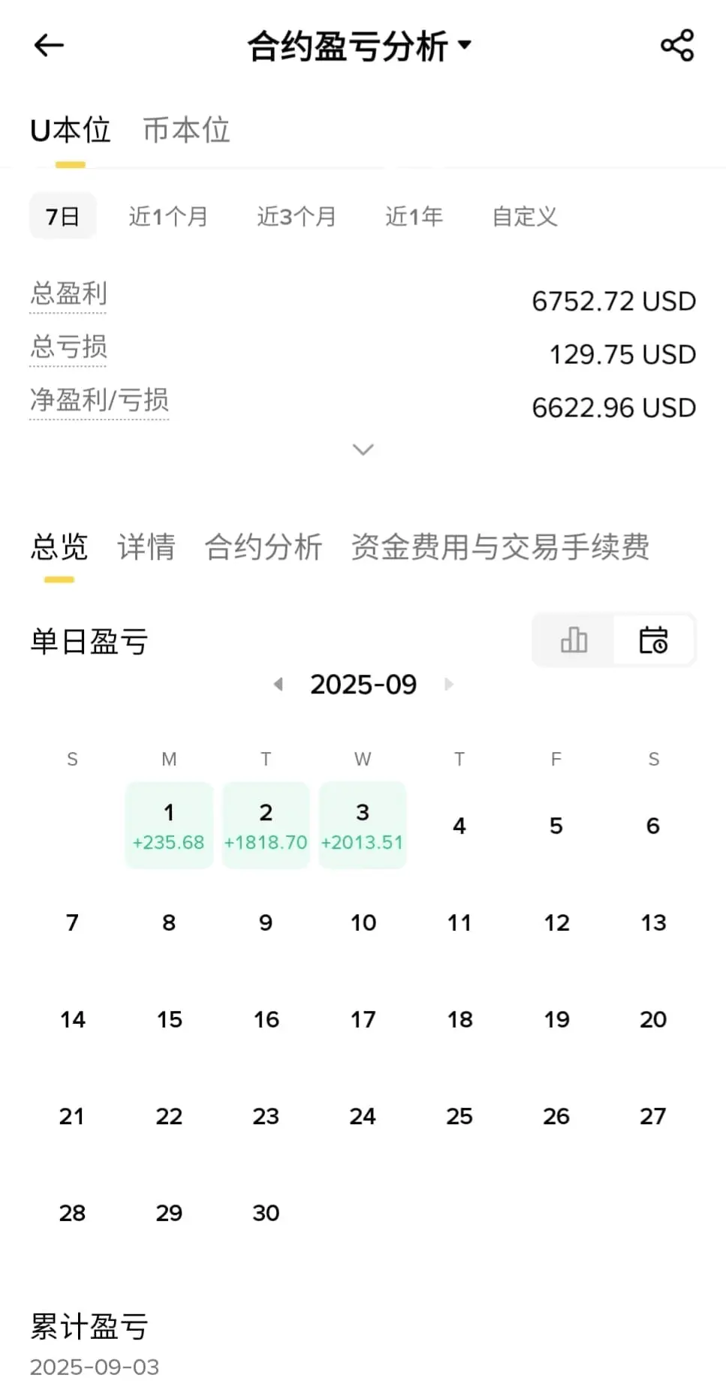This screenshot has height=1381, width=726.
Task: Open 资金费用与交易手续费 tab
Action: click(500, 546)
